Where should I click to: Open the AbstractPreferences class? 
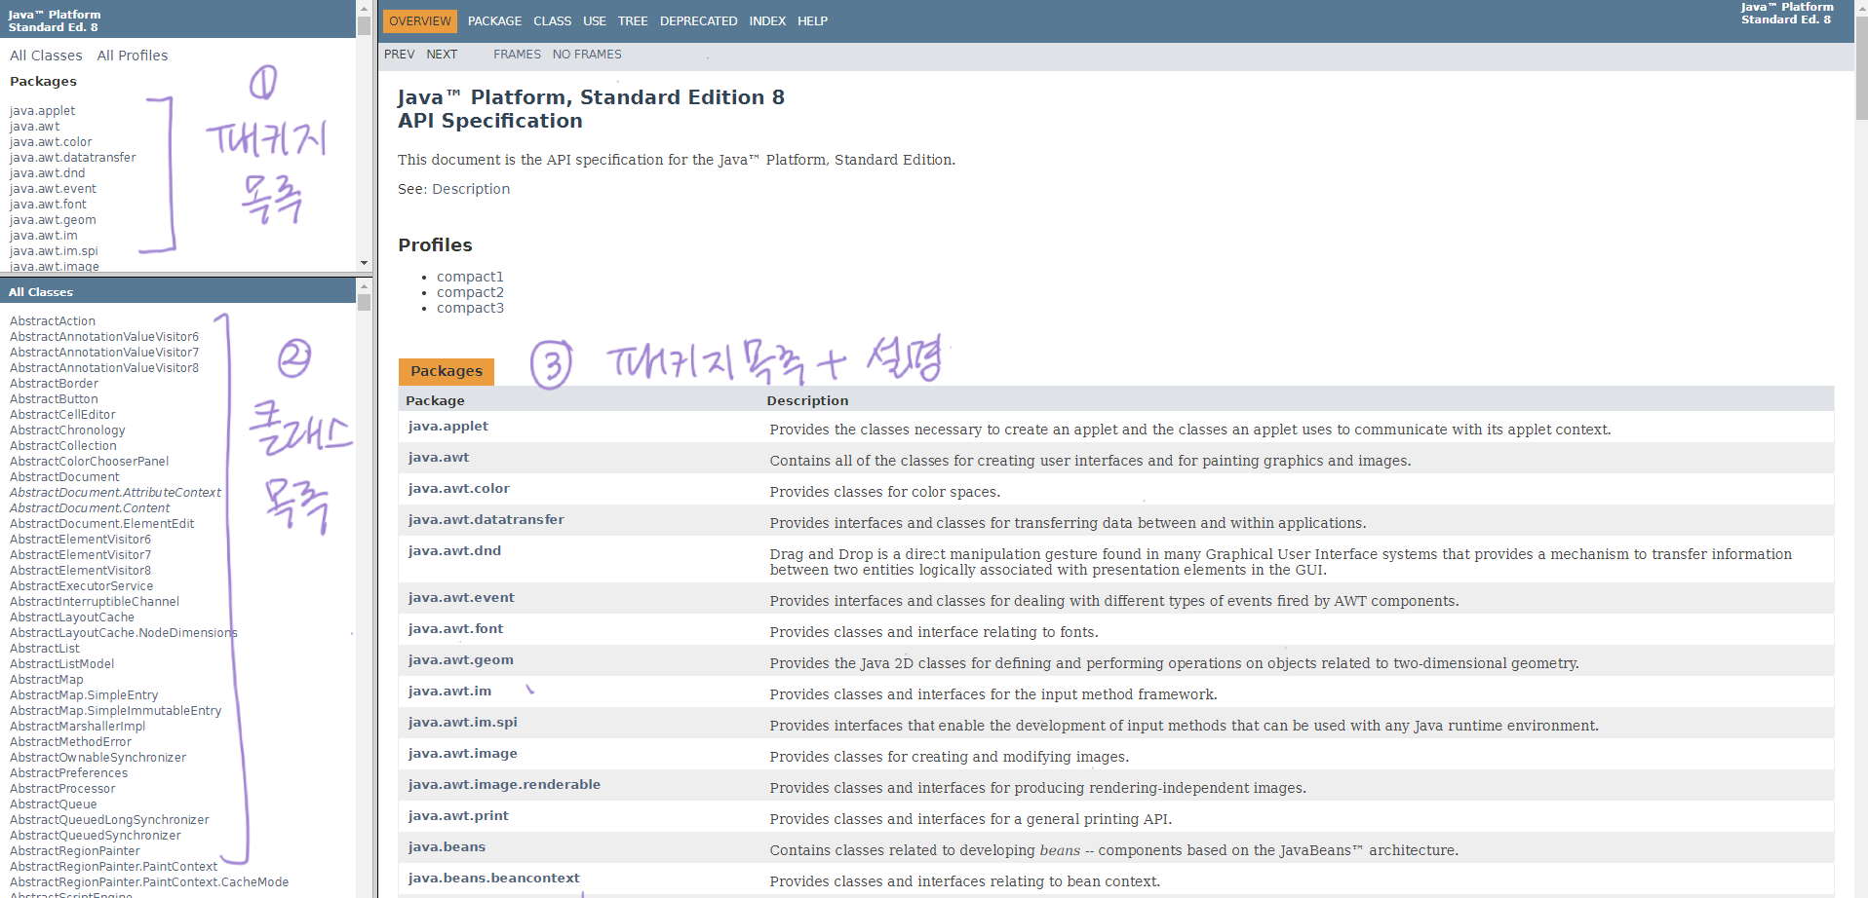coord(68,773)
